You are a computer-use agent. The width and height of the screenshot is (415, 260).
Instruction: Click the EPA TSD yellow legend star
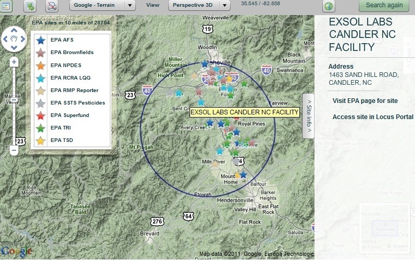[x=41, y=140]
